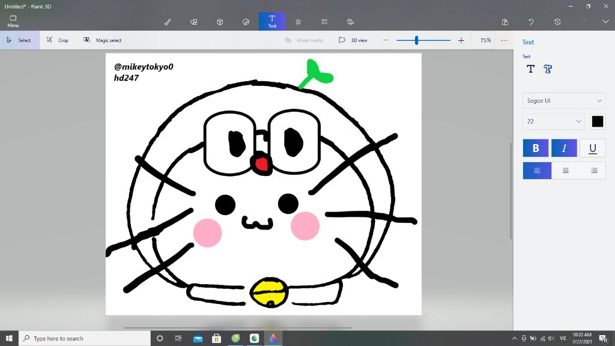615x346 pixels.
Task: Open the 2D shapes tool
Action: (x=194, y=22)
